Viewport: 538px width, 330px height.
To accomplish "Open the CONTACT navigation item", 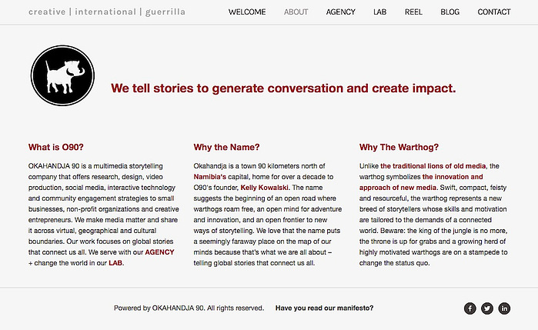I will 494,12.
